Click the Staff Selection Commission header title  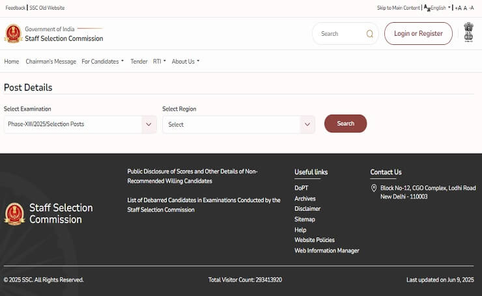(x=64, y=38)
